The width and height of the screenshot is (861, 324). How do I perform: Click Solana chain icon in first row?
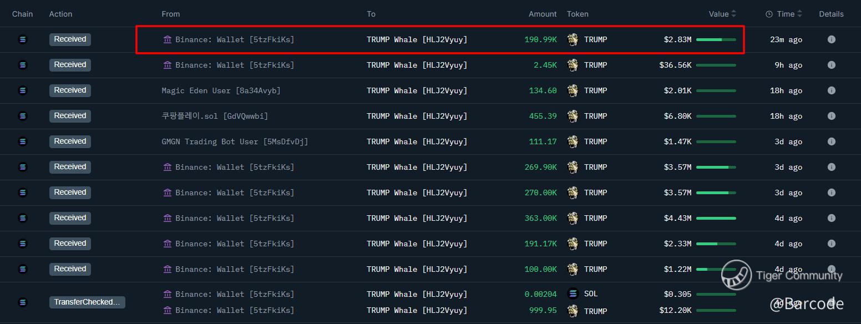pos(23,39)
